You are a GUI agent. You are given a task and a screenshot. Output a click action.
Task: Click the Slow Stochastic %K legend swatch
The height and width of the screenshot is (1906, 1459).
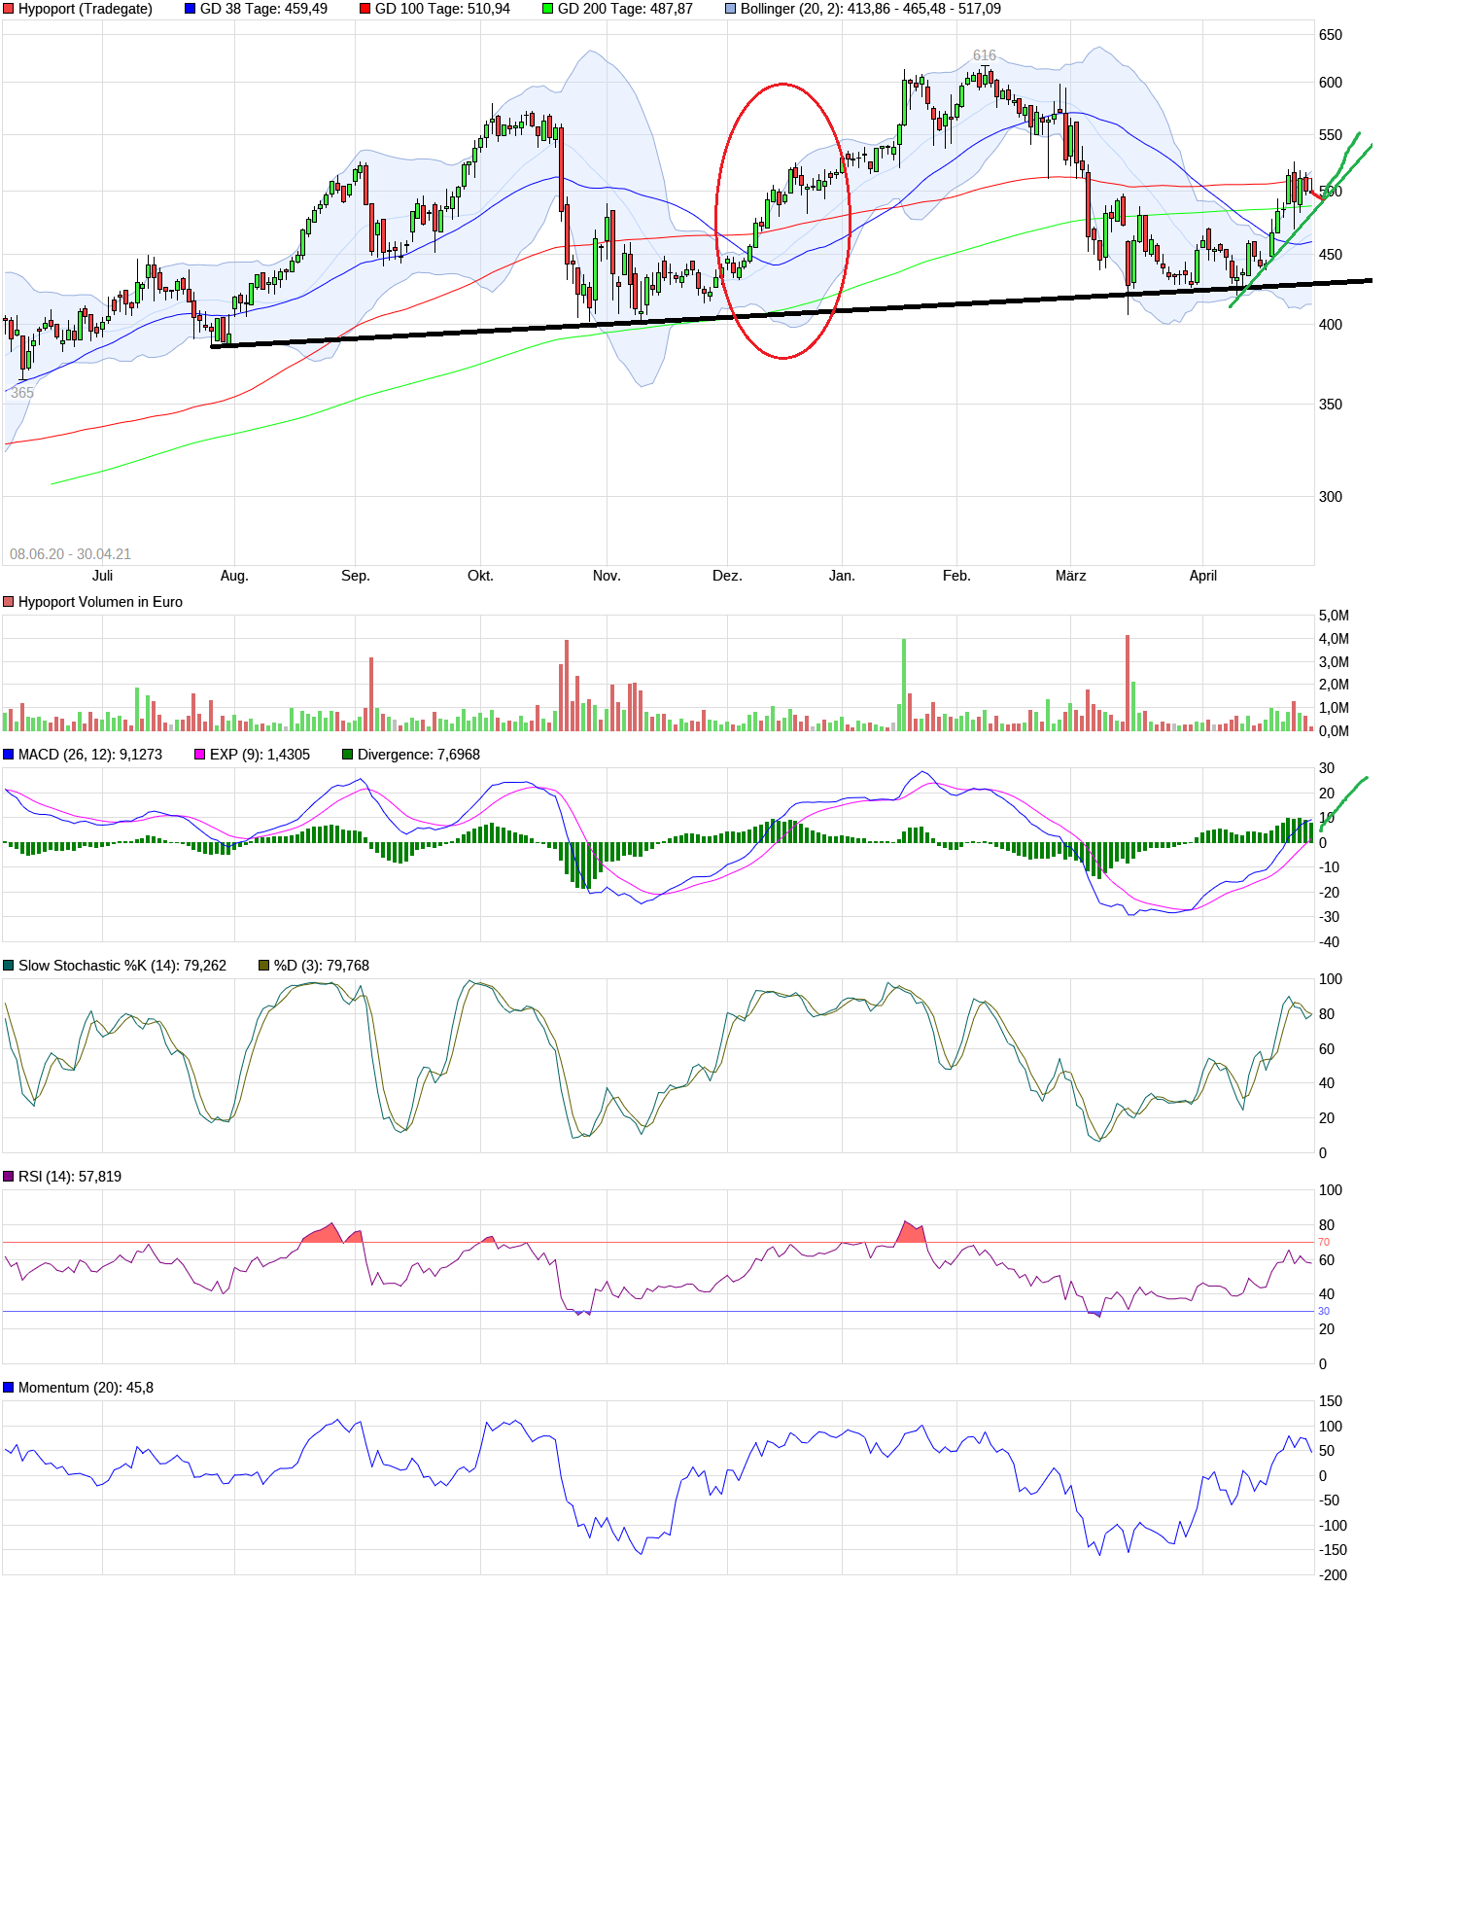pos(9,966)
